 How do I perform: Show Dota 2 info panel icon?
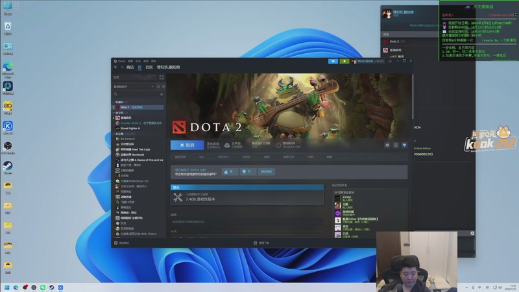click(396, 145)
